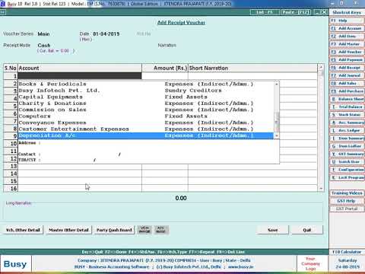Click the Account input cell in row 1
Viewport: 365px width, 274px height.
[x=80, y=76]
